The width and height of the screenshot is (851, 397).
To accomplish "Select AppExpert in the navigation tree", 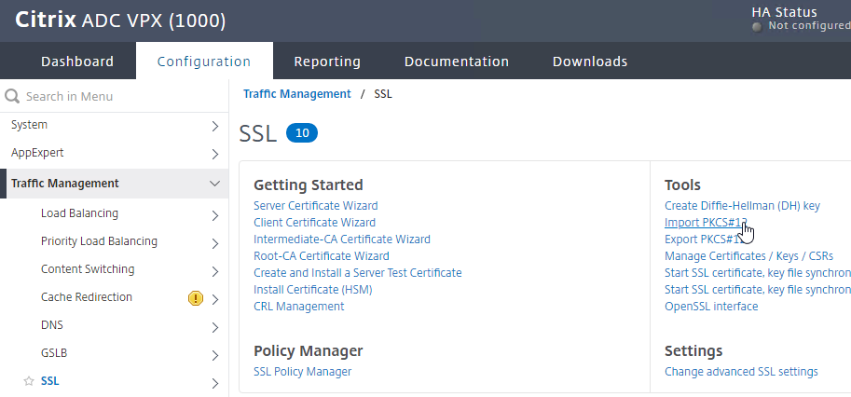I will click(37, 153).
